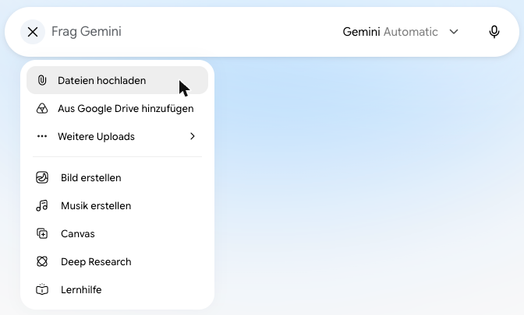The image size is (524, 315).
Task: Start Deep Research from the menu
Action: pos(117,261)
